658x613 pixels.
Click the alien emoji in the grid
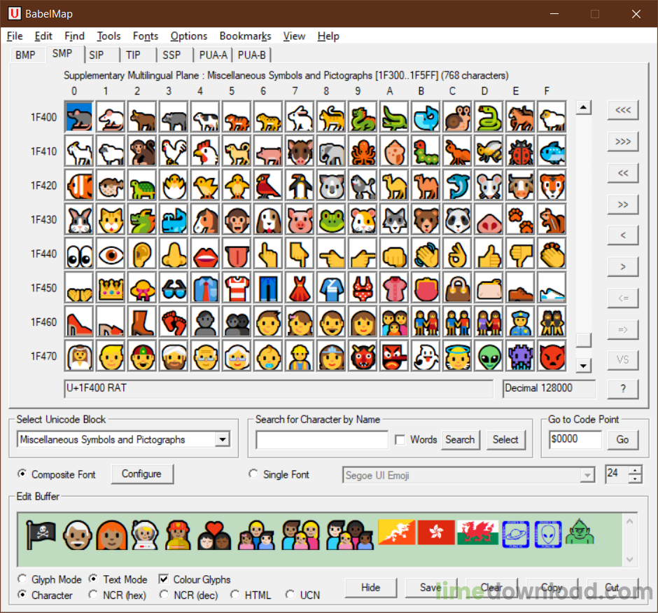pos(489,356)
